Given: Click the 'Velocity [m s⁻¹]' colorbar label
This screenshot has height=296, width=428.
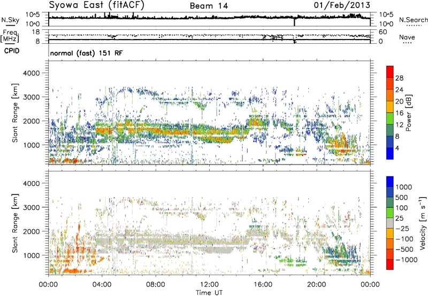Looking at the screenshot, I should point(423,223).
